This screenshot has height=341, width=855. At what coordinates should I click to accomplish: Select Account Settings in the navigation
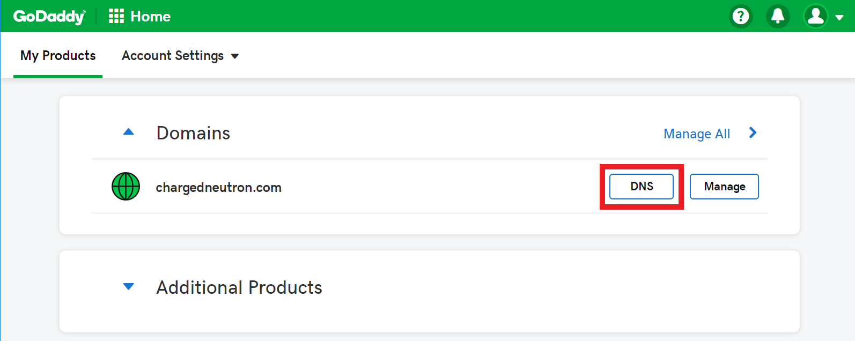[172, 55]
